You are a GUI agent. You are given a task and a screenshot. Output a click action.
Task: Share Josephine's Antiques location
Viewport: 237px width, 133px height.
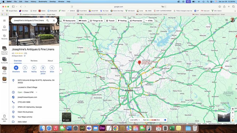tap(52, 69)
